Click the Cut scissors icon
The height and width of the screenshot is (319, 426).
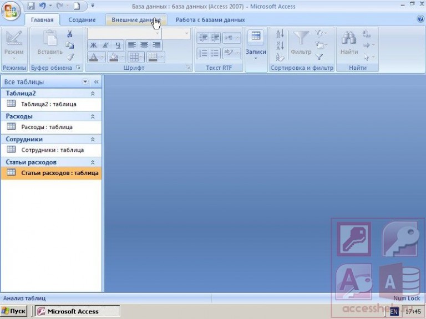pos(70,34)
